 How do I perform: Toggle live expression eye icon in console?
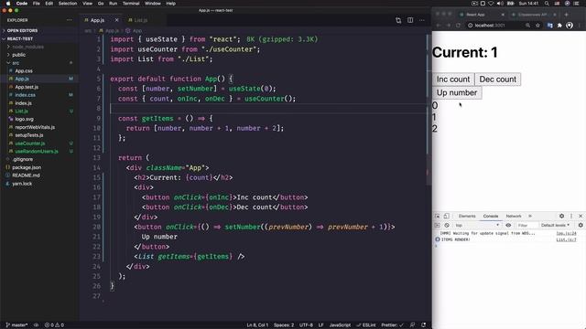(508, 226)
